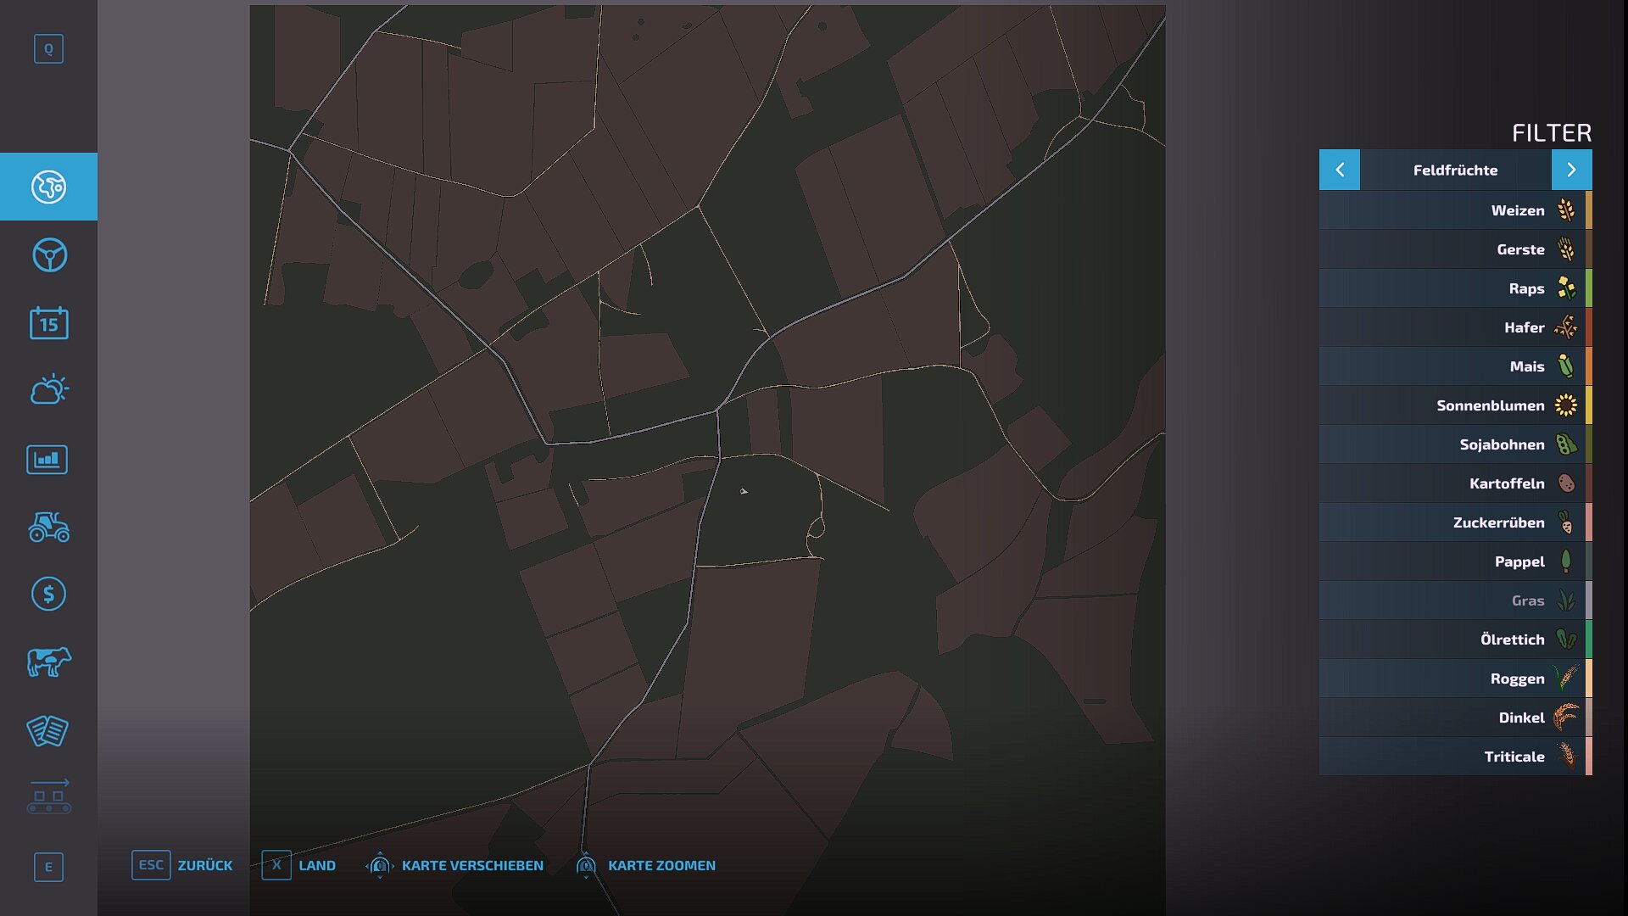Toggle the Raps crop filter
Image resolution: width=1628 pixels, height=916 pixels.
pyautogui.click(x=1454, y=288)
